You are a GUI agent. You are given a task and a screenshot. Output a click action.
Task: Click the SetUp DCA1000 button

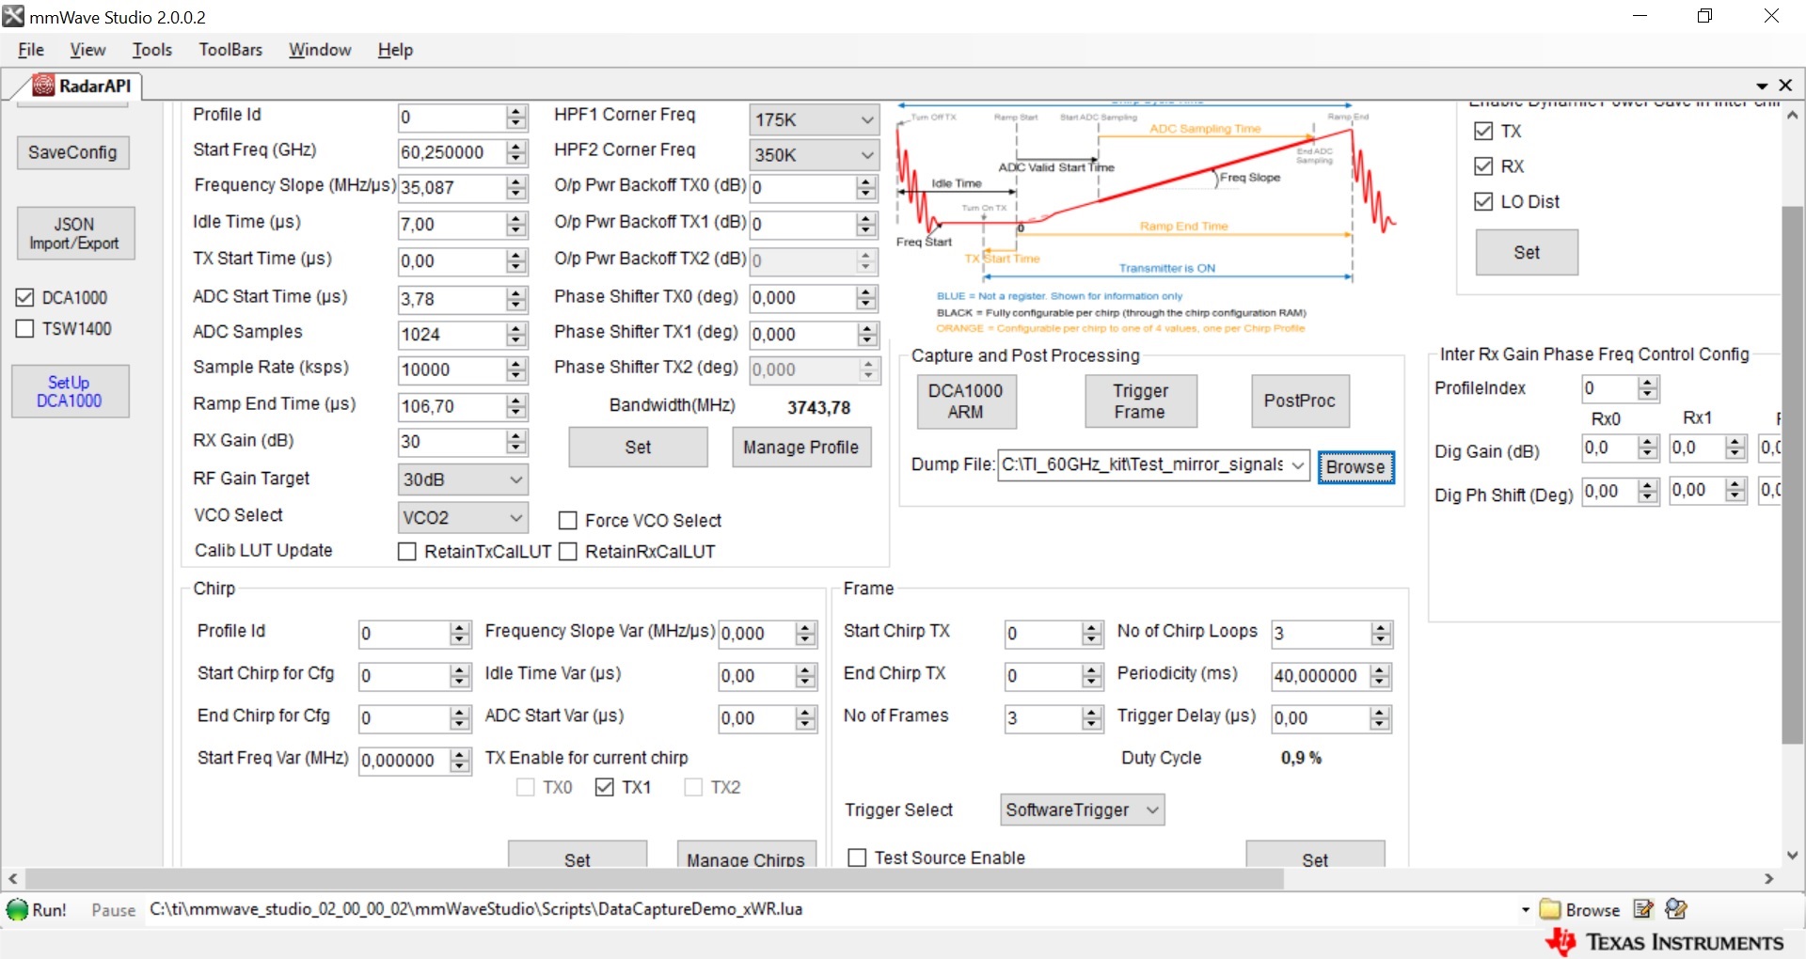(70, 391)
